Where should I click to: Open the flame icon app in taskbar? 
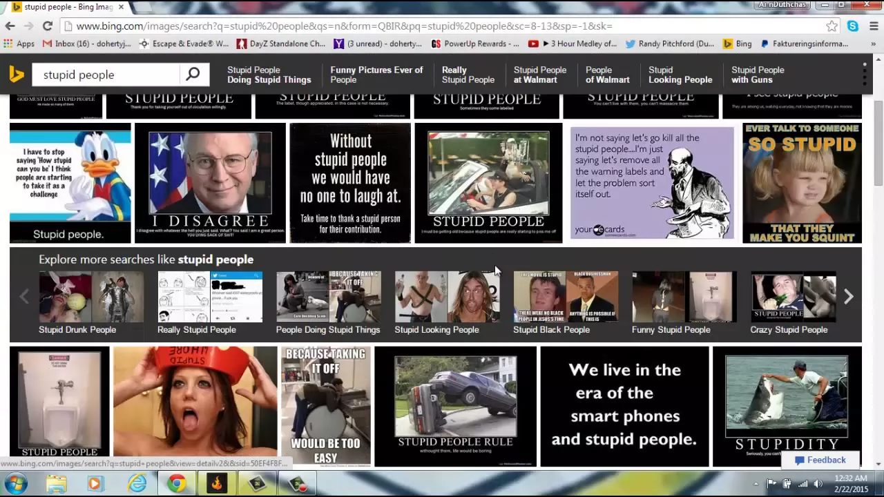pyautogui.click(x=217, y=484)
